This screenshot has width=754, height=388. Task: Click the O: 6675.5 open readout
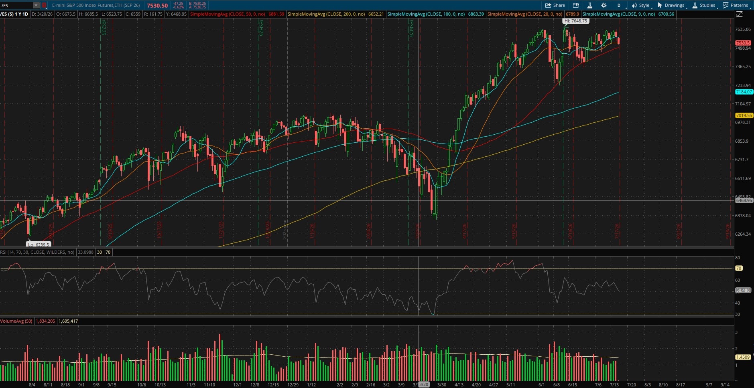click(x=66, y=14)
